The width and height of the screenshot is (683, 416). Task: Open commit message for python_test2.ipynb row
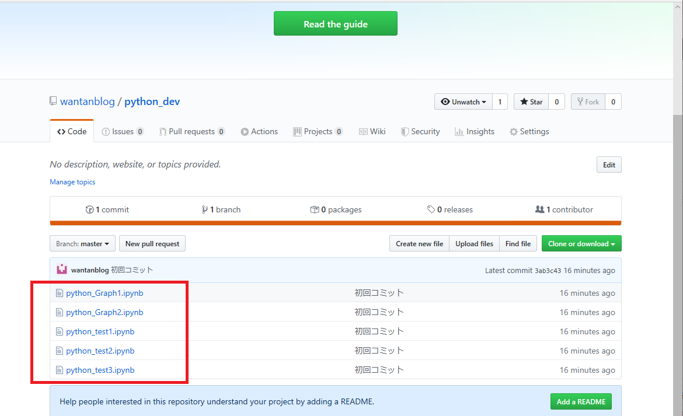pyautogui.click(x=379, y=350)
